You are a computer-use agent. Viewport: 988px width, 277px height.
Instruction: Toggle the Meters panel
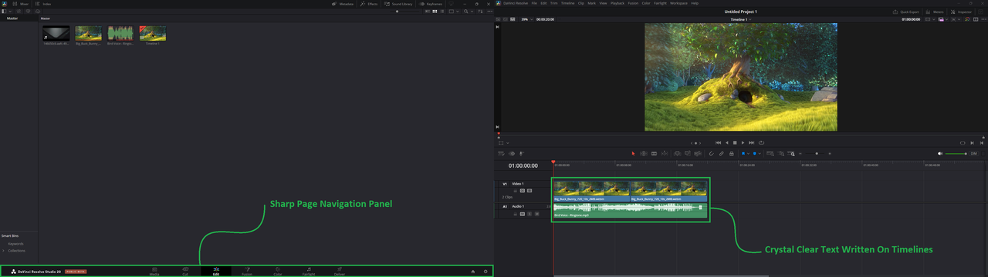936,12
